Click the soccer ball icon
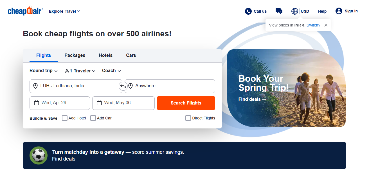 tap(39, 155)
